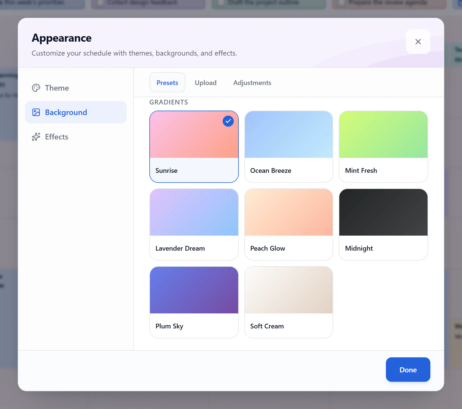
Task: Click the "Lavender Dream" card label
Action: point(180,248)
